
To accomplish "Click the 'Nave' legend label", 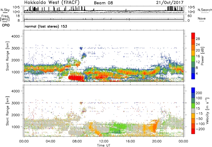I will click(x=201, y=18).
